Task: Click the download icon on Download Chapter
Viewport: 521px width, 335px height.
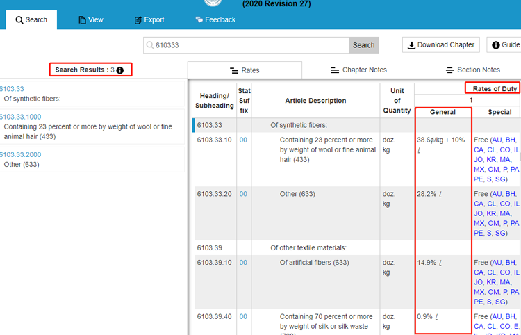Action: [411, 45]
